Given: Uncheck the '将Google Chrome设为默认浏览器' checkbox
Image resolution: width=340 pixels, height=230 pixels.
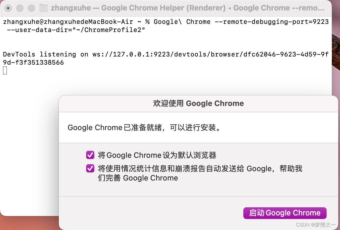Looking at the screenshot, I should coord(90,155).
